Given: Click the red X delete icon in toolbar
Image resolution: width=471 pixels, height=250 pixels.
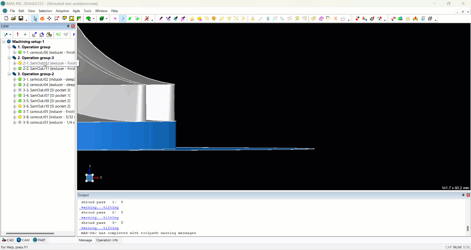Looking at the screenshot, I should [335, 18].
